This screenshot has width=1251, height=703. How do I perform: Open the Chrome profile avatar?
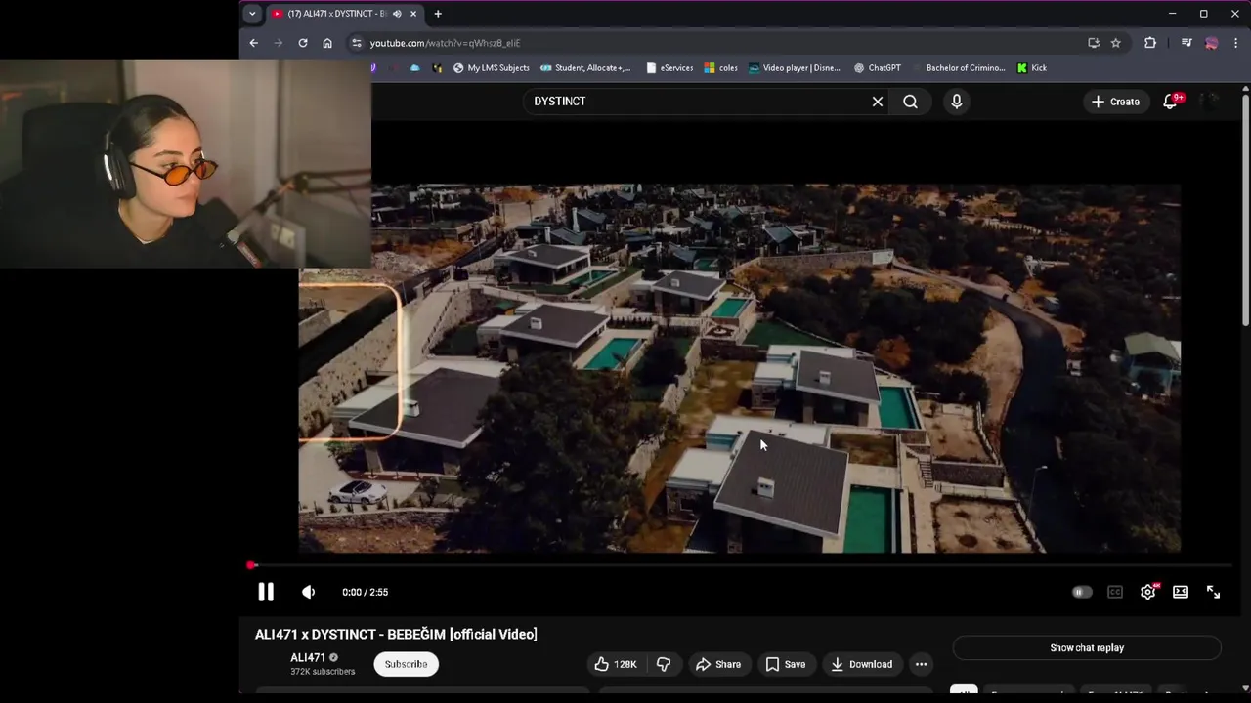point(1212,43)
